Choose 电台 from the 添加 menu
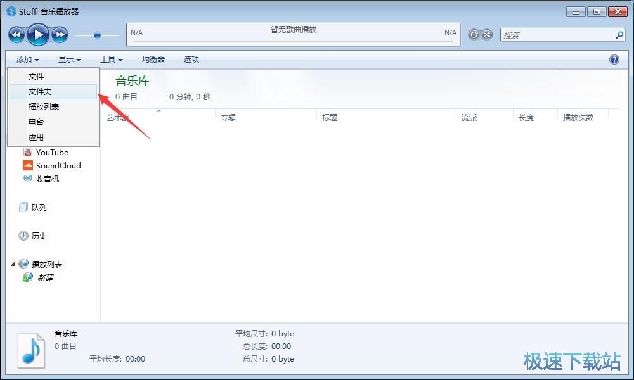This screenshot has width=634, height=380. click(36, 122)
